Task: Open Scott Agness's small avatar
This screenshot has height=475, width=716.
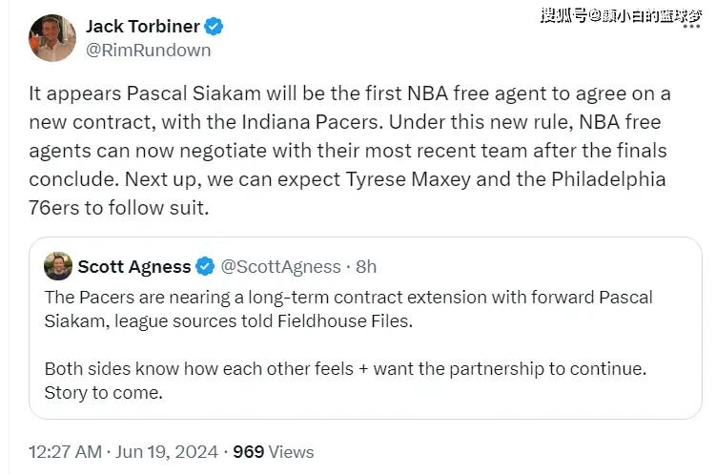Action: (58, 265)
